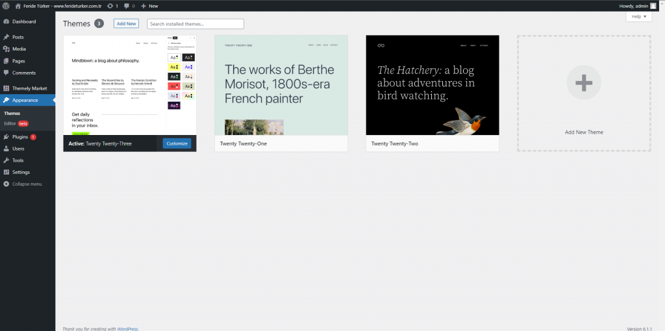
Task: Click the Twenty Twenty-Two theme name
Action: point(395,143)
